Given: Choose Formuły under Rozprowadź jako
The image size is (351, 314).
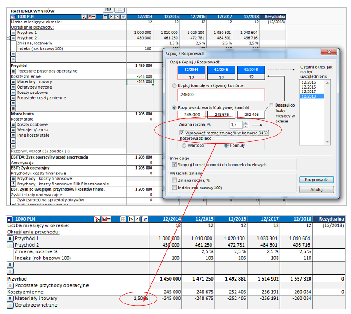Looking at the screenshot, I should pos(226,145).
